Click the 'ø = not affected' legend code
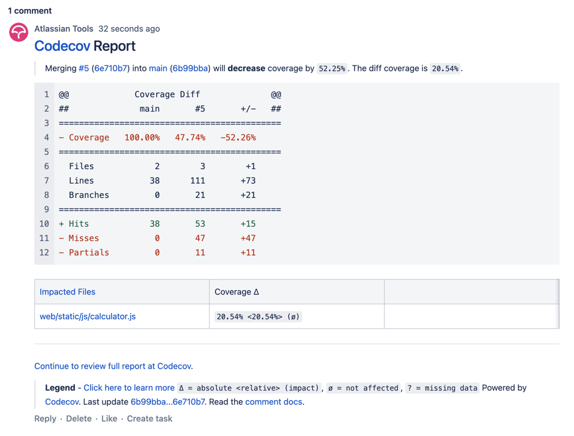 pos(363,388)
